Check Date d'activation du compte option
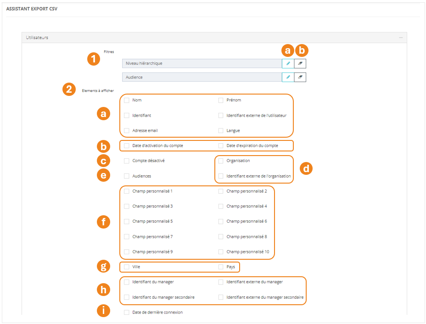The width and height of the screenshot is (426, 324). click(127, 145)
